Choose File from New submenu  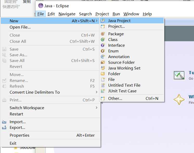pyautogui.click(x=132, y=79)
